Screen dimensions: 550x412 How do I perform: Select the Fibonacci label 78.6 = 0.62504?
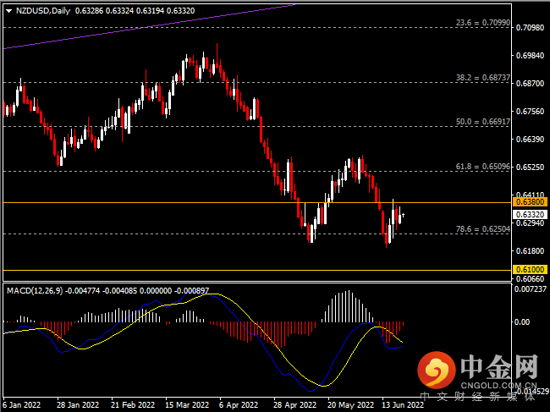click(482, 229)
